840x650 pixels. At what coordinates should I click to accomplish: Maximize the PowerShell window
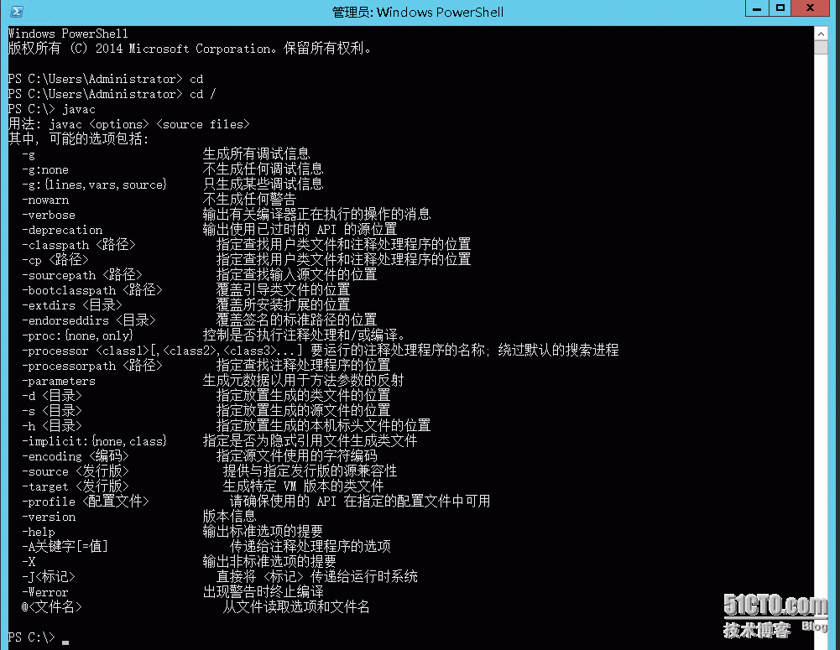point(780,8)
